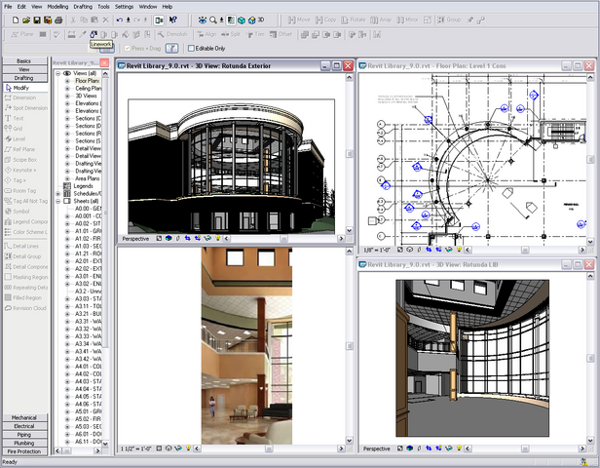The width and height of the screenshot is (600, 468).
Task: Select the Modify tool
Action: click(x=25, y=88)
